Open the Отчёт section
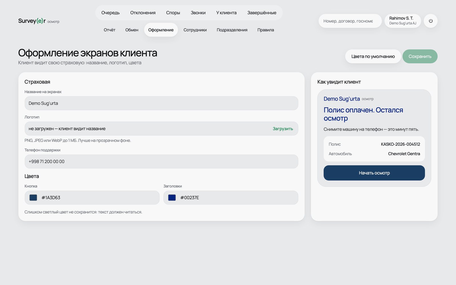The image size is (456, 285). coord(109,30)
